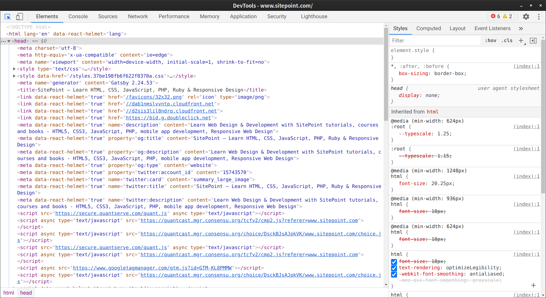Uncheck the text-rendering optimizeLegibility property

[x=394, y=268]
